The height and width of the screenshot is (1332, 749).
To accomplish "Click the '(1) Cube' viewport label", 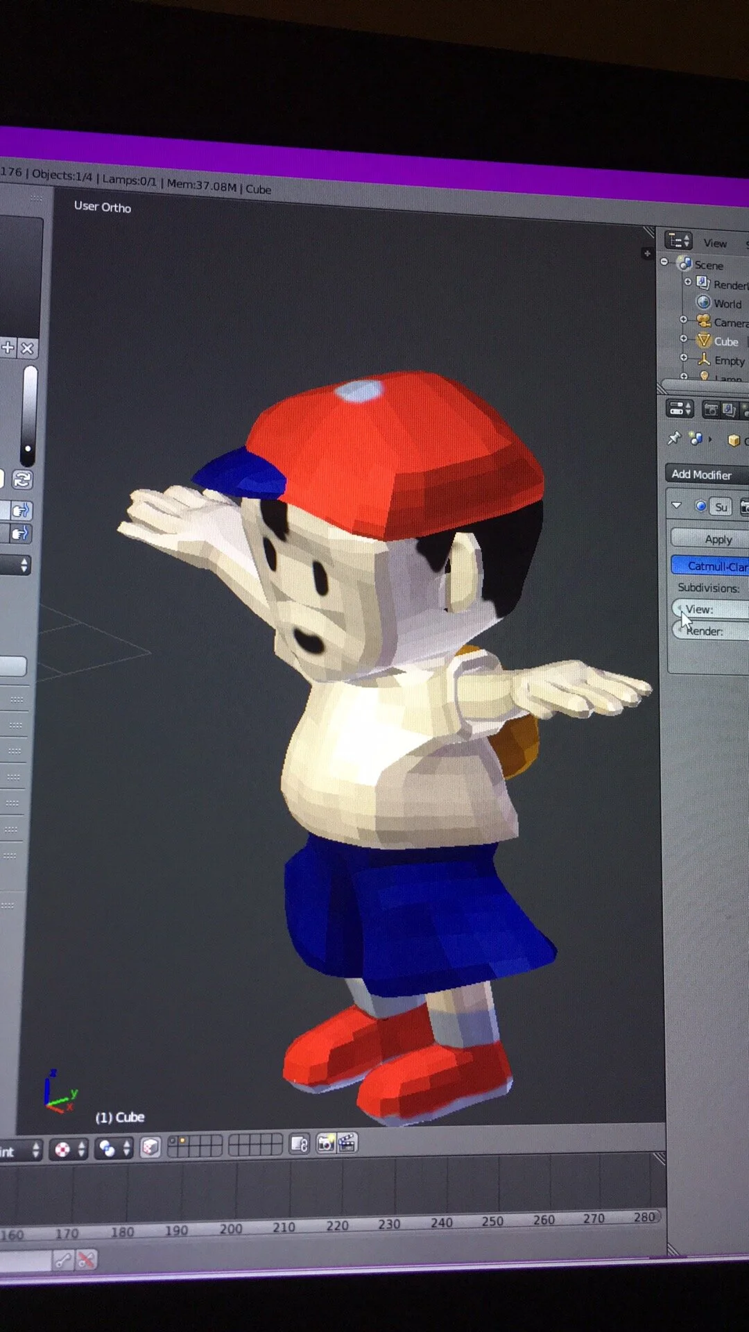I will [x=119, y=1117].
